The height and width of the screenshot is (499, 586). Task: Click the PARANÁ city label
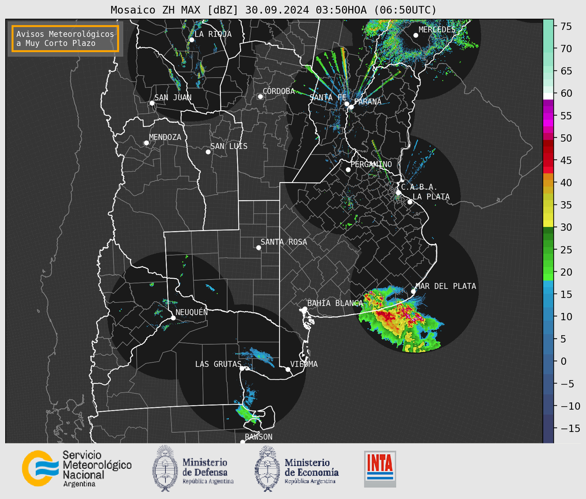(368, 102)
